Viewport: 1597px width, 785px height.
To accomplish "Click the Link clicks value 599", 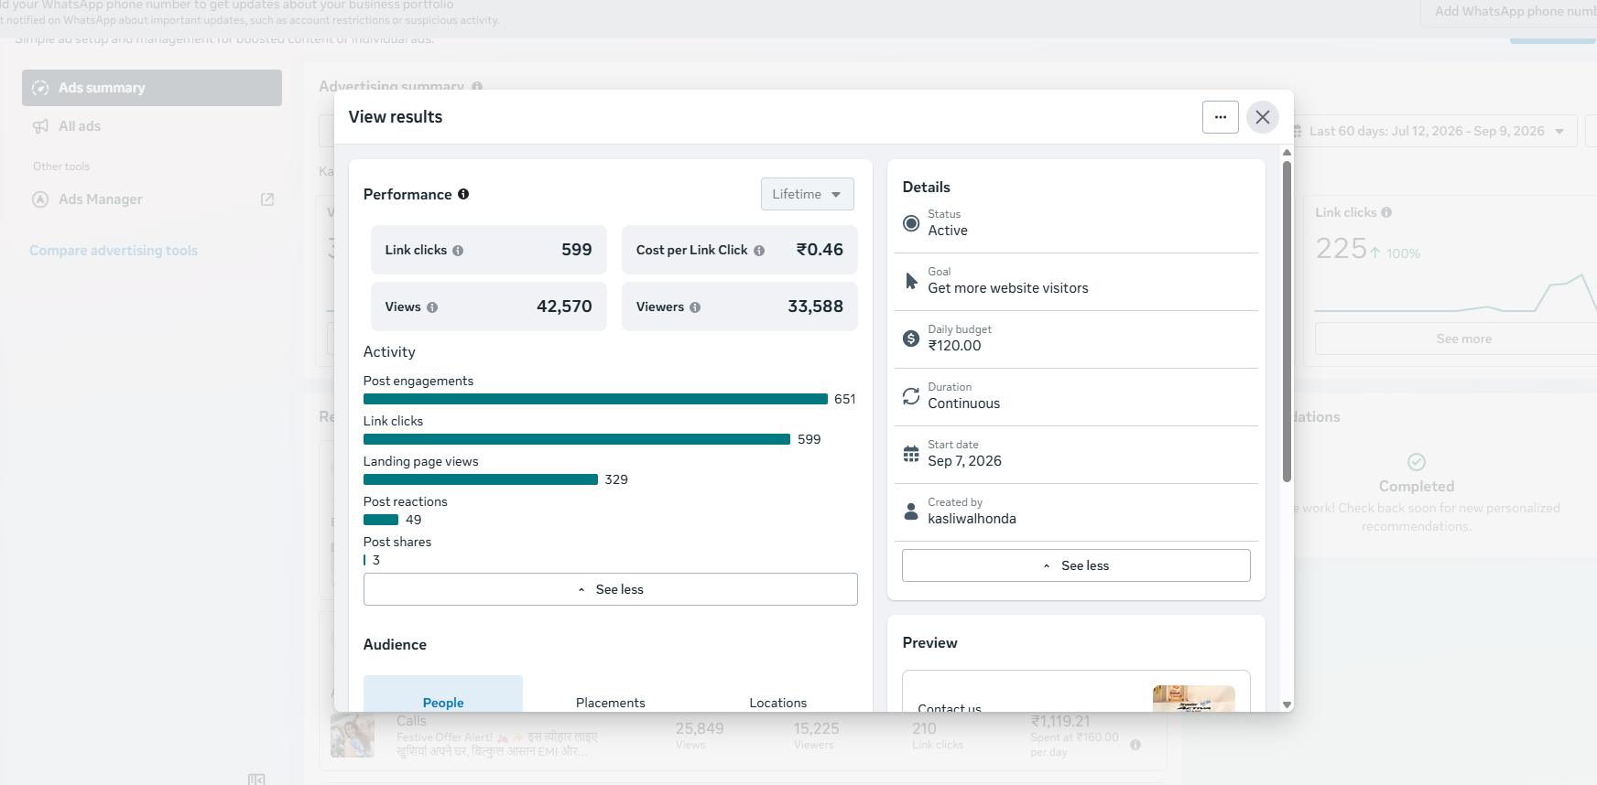I will (577, 250).
